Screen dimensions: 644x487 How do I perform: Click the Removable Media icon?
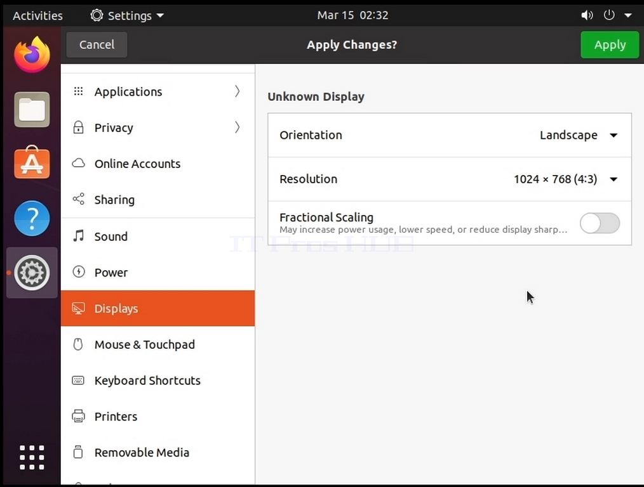78,452
